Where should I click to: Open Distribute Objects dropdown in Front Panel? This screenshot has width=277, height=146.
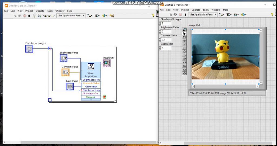(x=229, y=15)
